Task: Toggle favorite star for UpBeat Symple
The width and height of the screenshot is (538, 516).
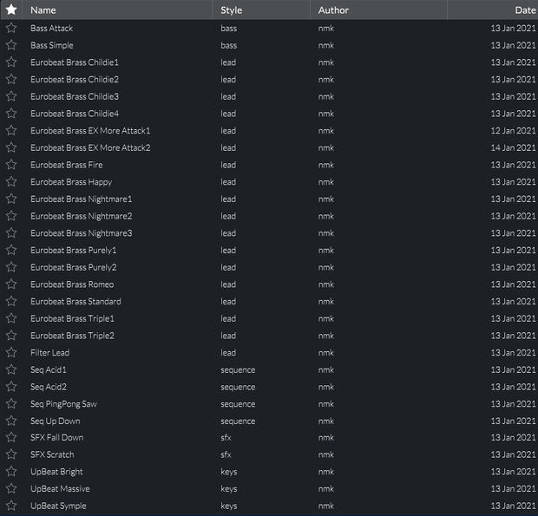Action: pos(11,506)
